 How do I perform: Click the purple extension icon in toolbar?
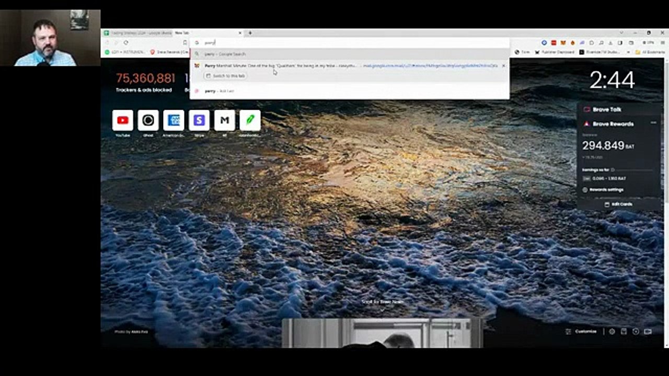click(582, 42)
